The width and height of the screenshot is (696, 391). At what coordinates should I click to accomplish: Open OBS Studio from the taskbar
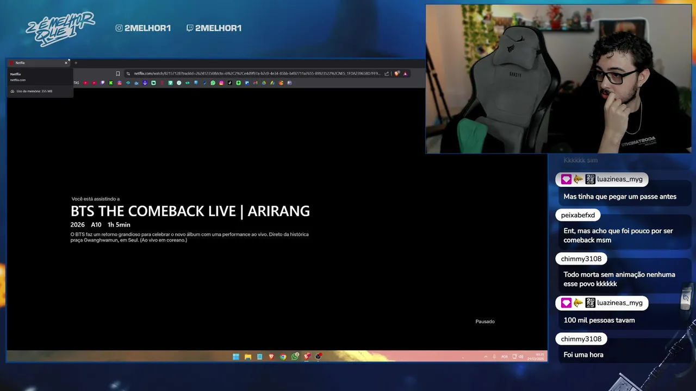pyautogui.click(x=318, y=357)
